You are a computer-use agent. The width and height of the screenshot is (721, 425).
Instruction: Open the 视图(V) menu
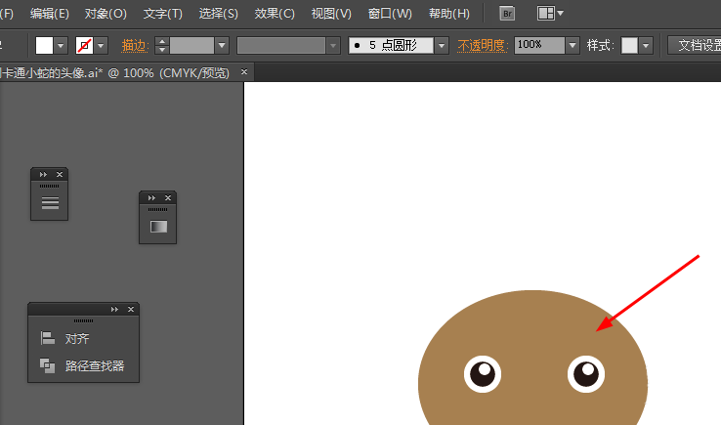tap(331, 14)
